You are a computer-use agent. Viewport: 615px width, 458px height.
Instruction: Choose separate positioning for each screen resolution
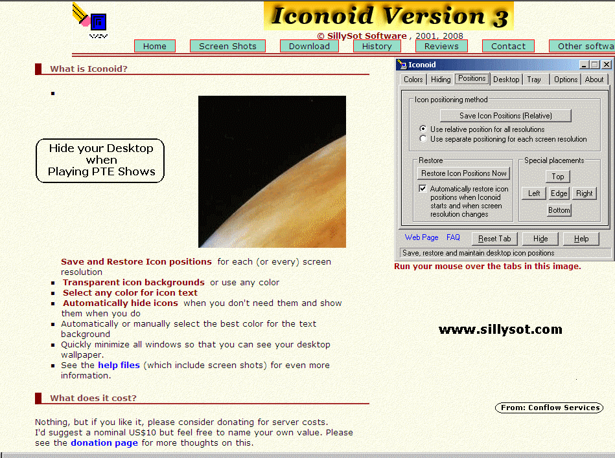(x=423, y=139)
